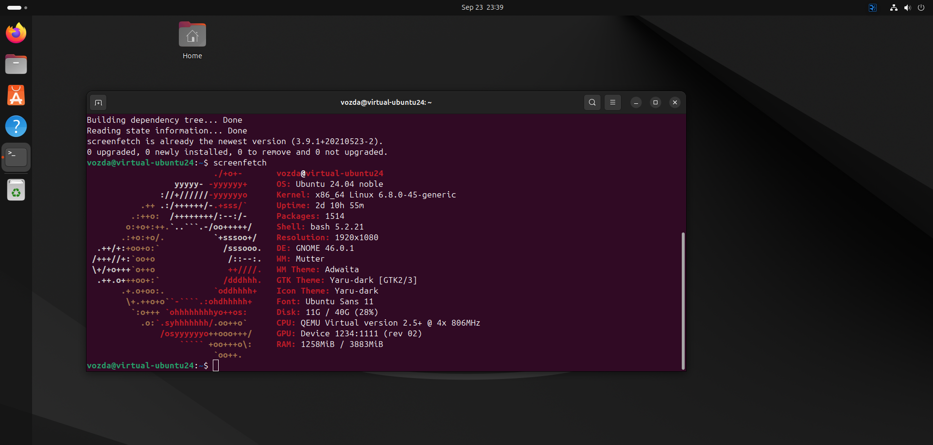The image size is (933, 445).
Task: Open the clock and calendar menu
Action: 482,7
